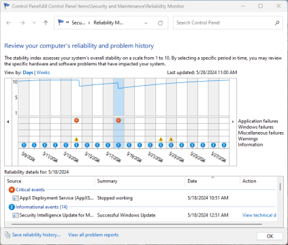Select the information icon for 5/19/2024
The image size is (288, 245).
[129, 145]
